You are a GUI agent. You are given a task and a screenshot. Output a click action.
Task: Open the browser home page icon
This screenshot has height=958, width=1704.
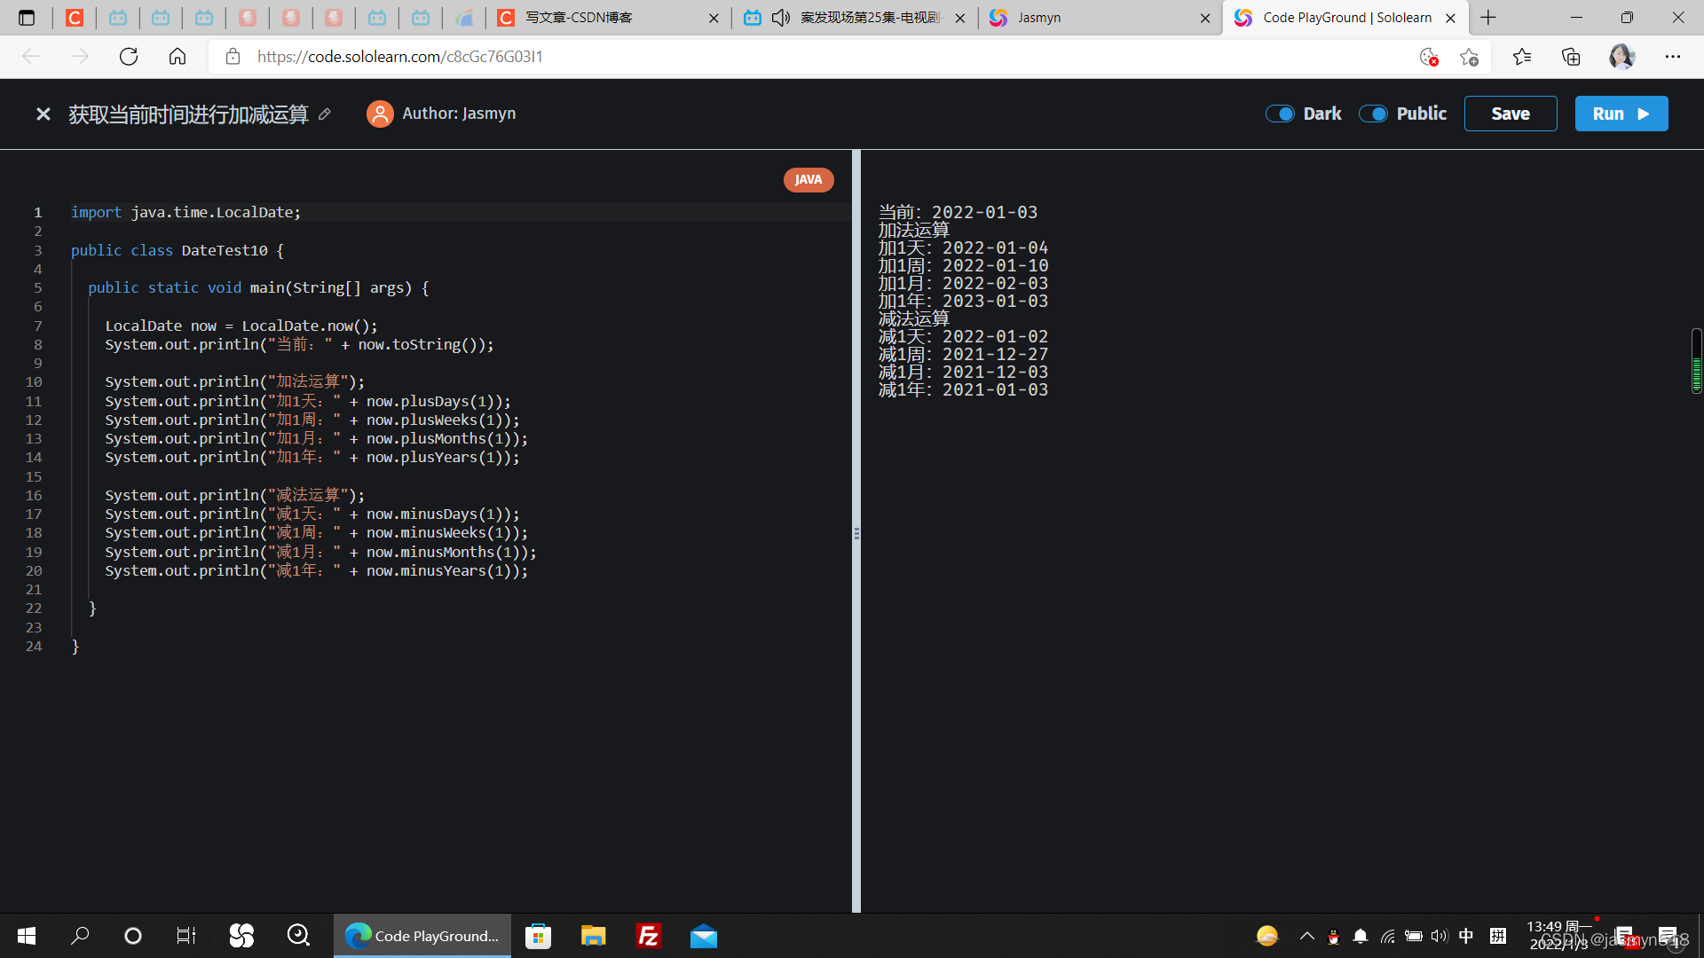pos(177,57)
